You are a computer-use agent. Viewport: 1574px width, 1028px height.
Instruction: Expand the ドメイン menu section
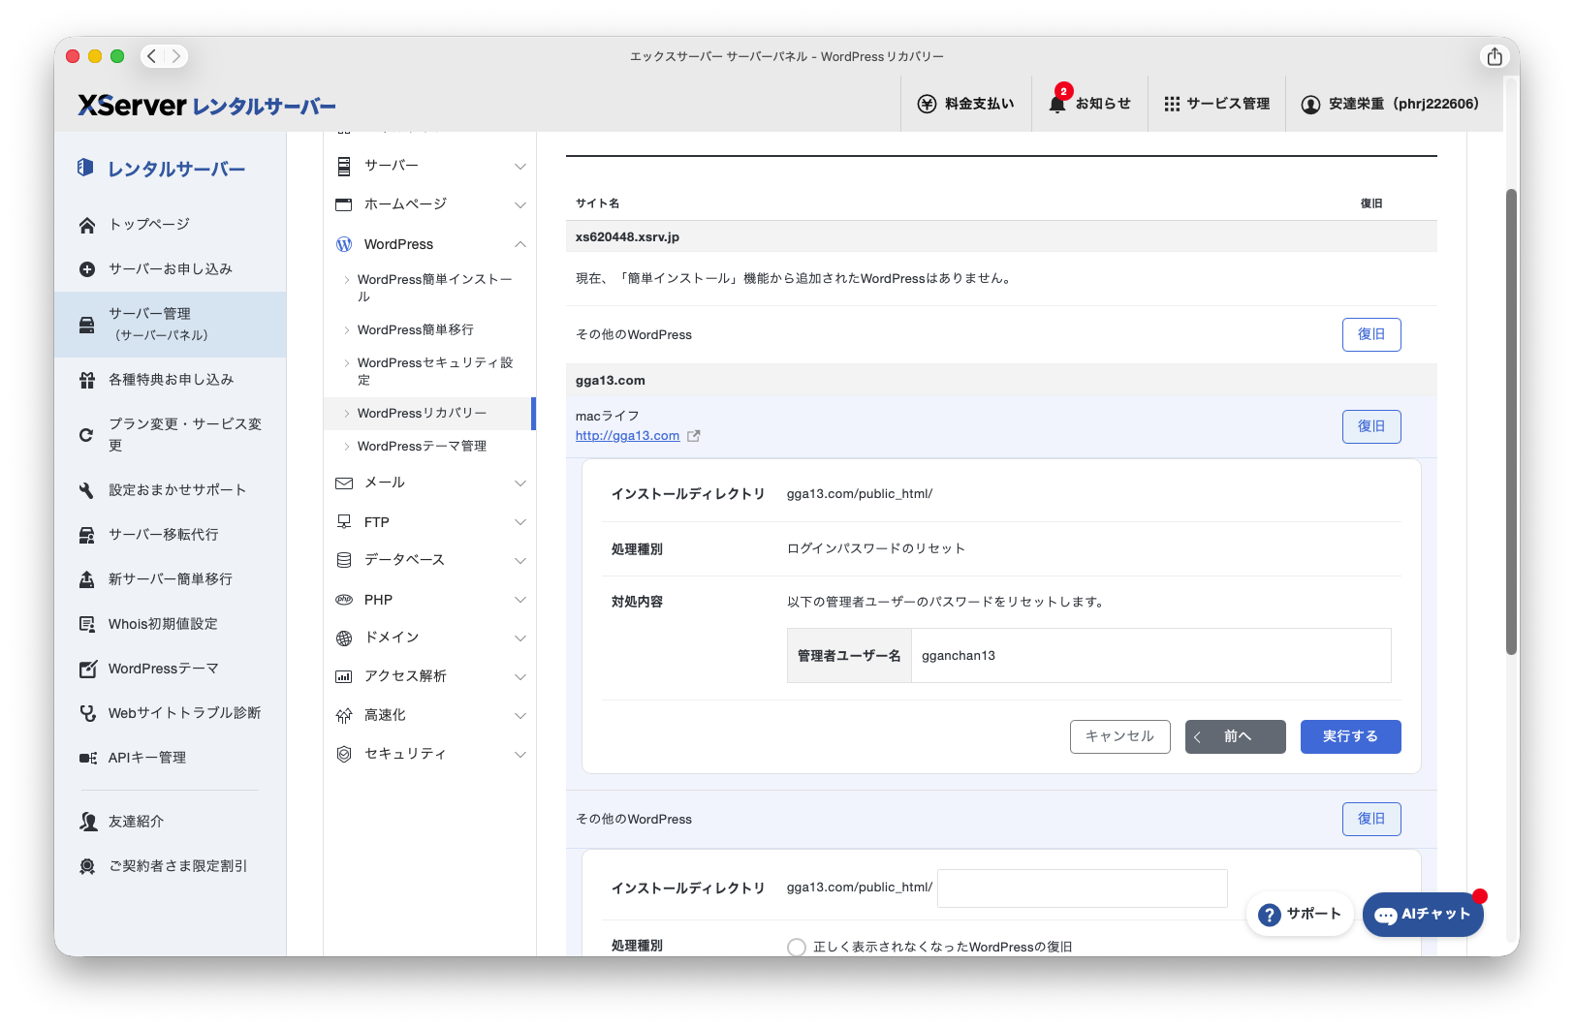point(429,638)
